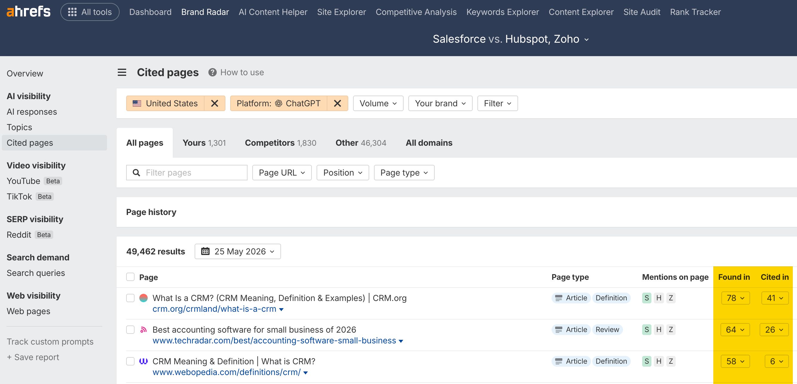
Task: Go to AI responses in sidebar
Action: (x=32, y=111)
